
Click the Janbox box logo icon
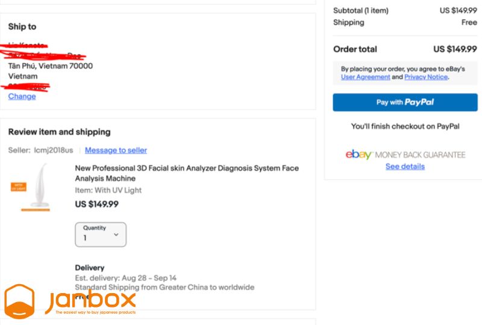(x=19, y=302)
